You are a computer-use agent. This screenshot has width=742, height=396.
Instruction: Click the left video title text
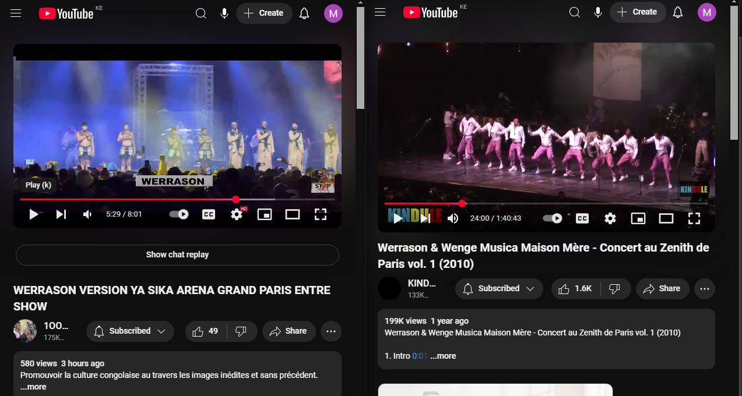click(172, 298)
